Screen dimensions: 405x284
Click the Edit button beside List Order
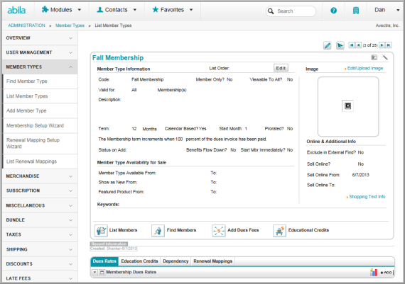click(x=281, y=68)
